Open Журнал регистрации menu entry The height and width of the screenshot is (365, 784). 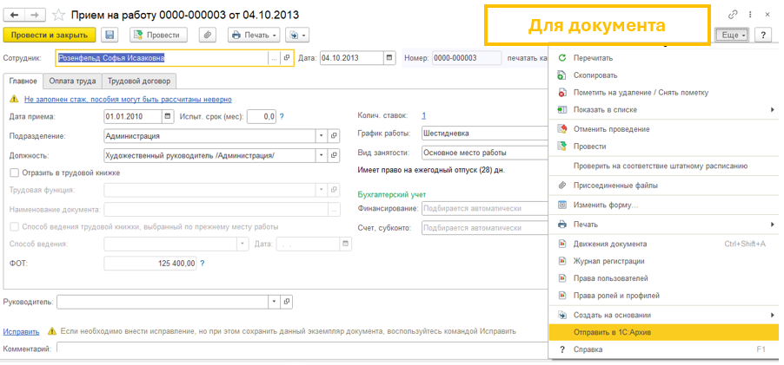[x=664, y=261]
